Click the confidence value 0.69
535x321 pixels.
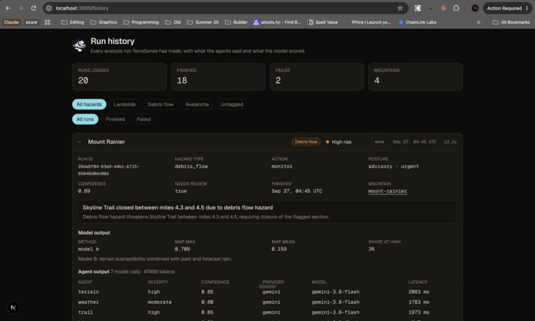(84, 191)
